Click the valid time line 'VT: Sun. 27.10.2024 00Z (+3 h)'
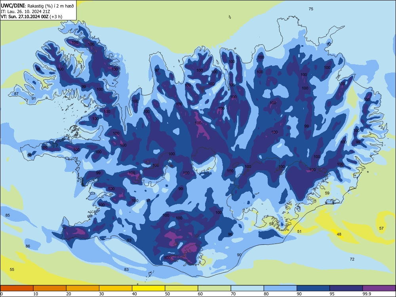Screen dimensions: 396x297 tap(31, 17)
